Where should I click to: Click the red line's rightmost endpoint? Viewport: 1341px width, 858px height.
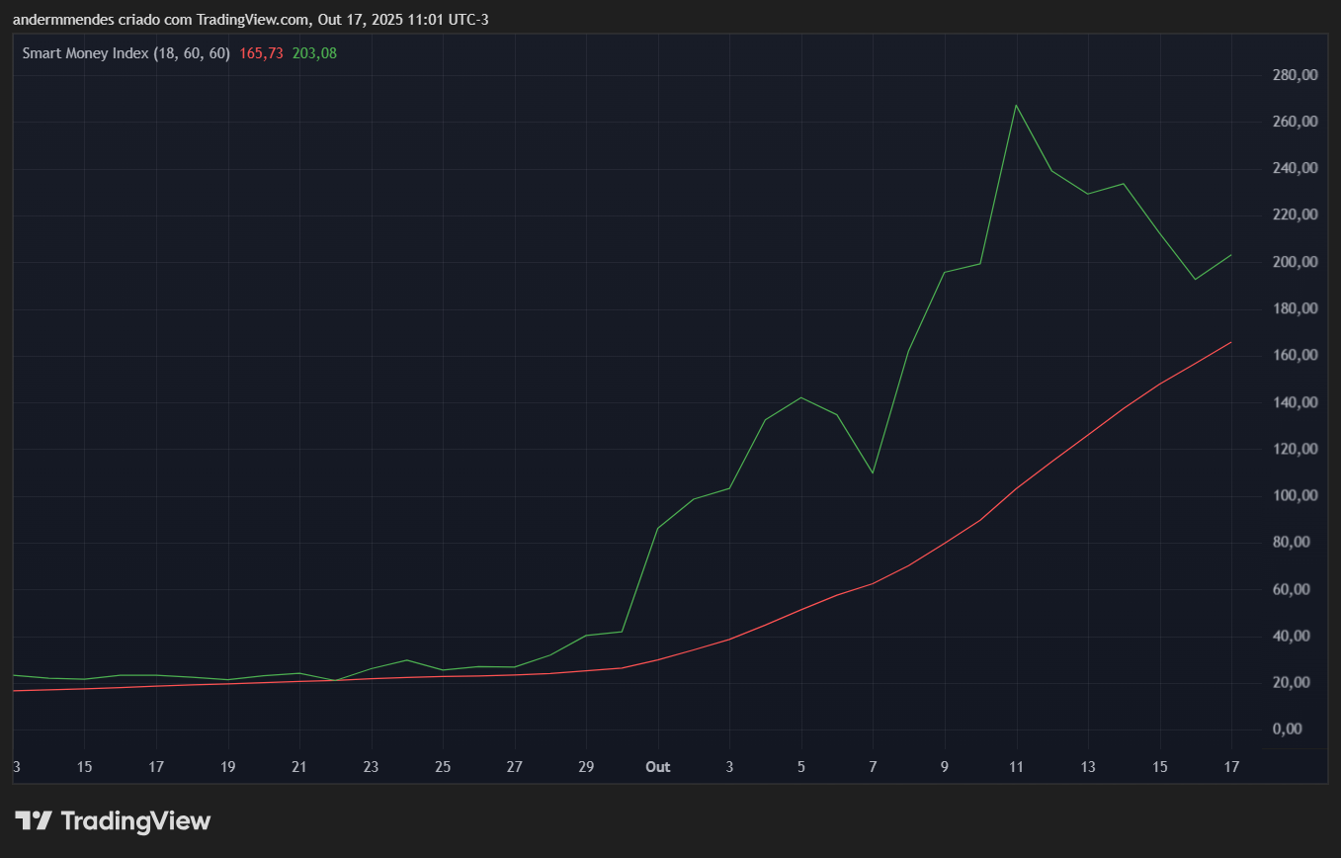[x=1230, y=342]
